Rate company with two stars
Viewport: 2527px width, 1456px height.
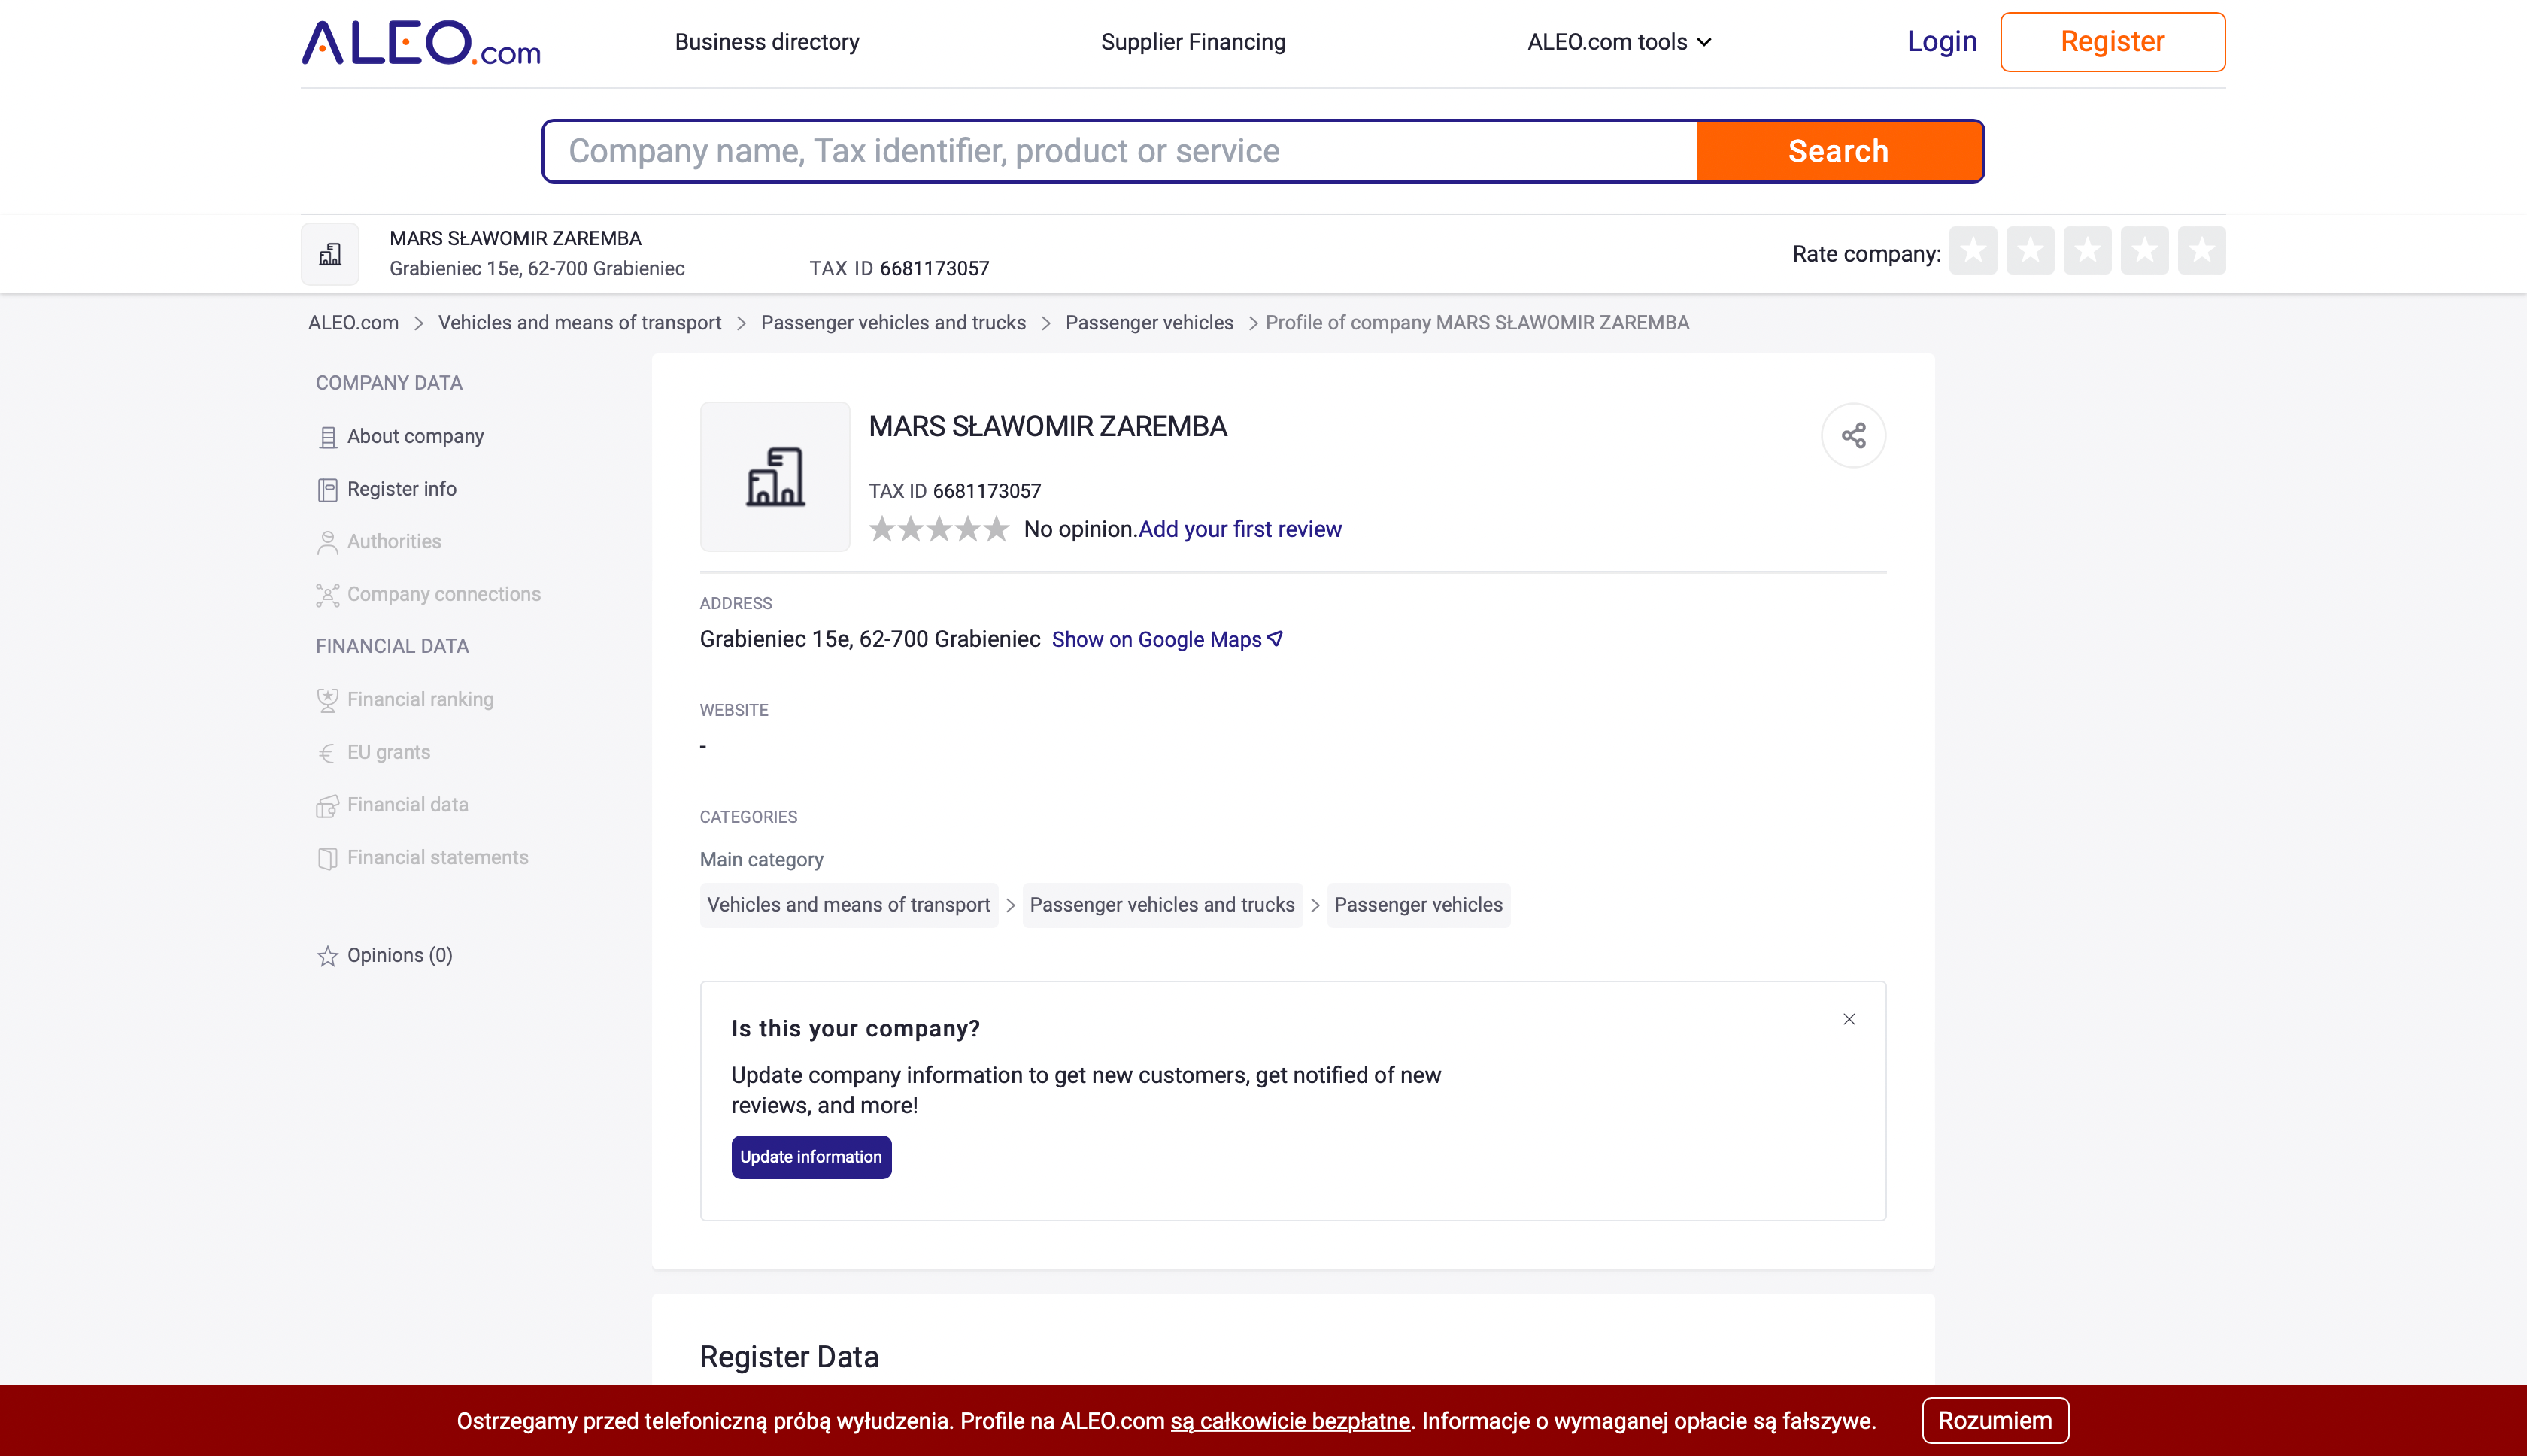coord(2030,250)
